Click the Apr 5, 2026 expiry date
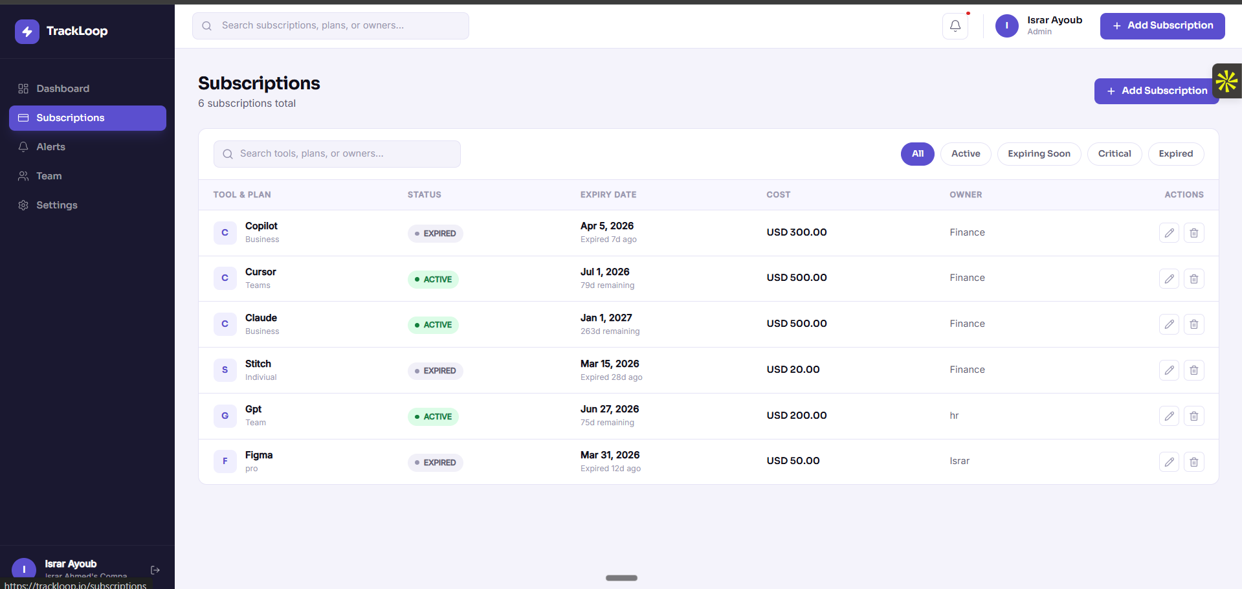Viewport: 1242px width, 589px height. pos(607,226)
